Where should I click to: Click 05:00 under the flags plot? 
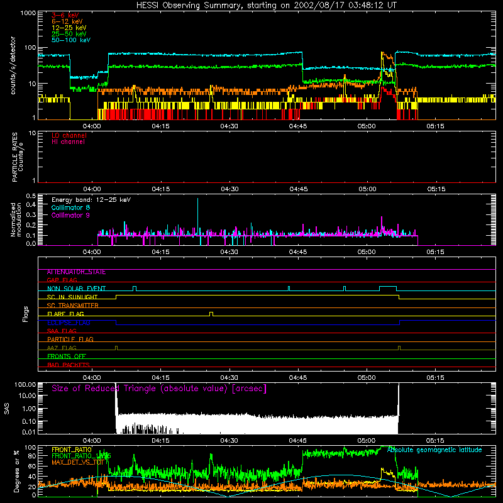pos(367,378)
